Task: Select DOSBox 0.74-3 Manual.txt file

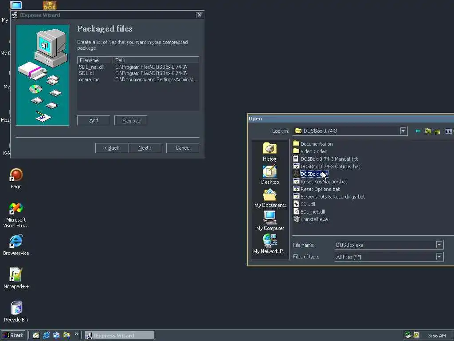Action: pyautogui.click(x=325, y=159)
